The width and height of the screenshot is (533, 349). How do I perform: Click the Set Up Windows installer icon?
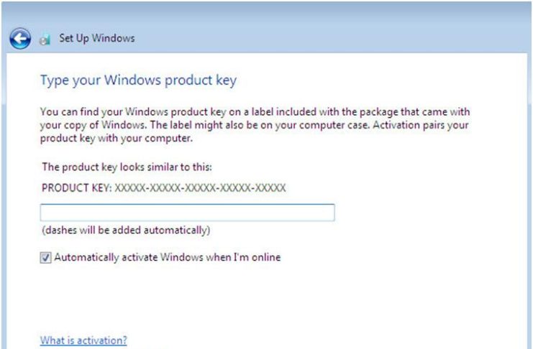[45, 39]
